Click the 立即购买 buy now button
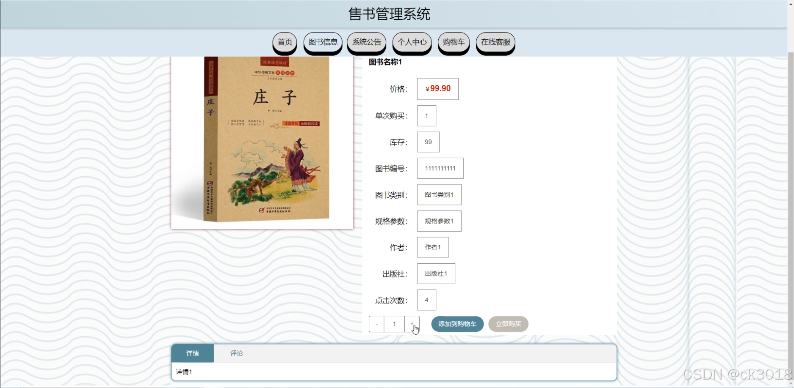The height and width of the screenshot is (388, 794). point(508,324)
